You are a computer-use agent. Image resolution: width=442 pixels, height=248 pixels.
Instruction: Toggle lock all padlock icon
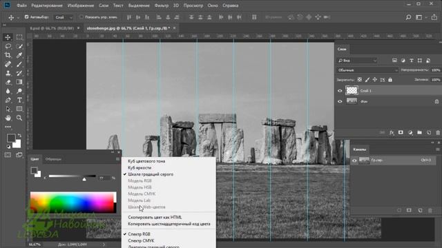(x=390, y=80)
